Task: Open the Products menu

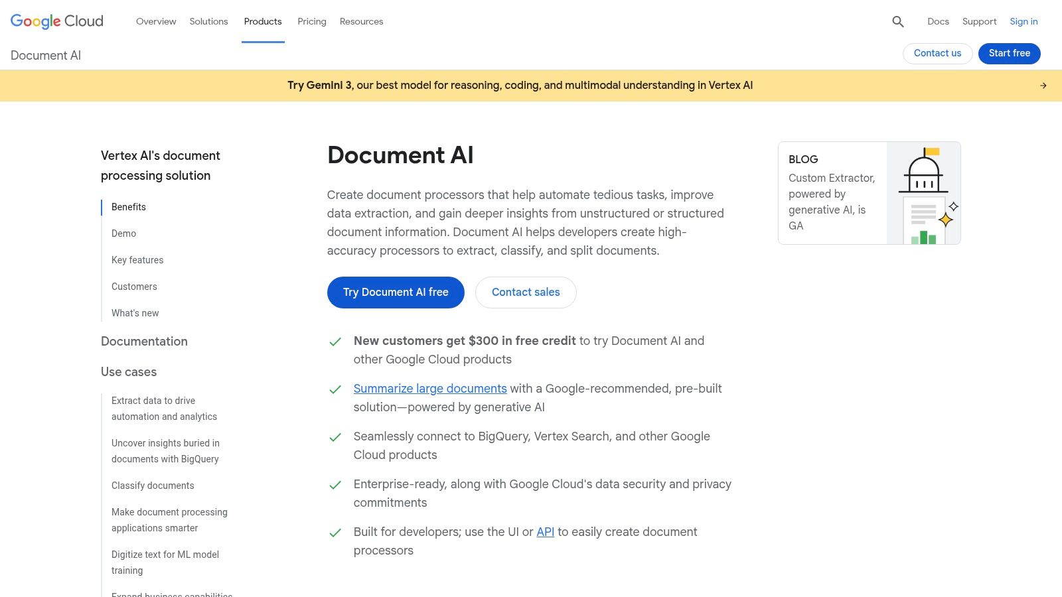Action: pyautogui.click(x=263, y=21)
